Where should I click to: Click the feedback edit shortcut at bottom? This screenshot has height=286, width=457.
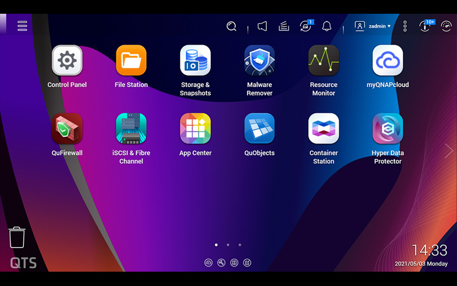(x=247, y=263)
